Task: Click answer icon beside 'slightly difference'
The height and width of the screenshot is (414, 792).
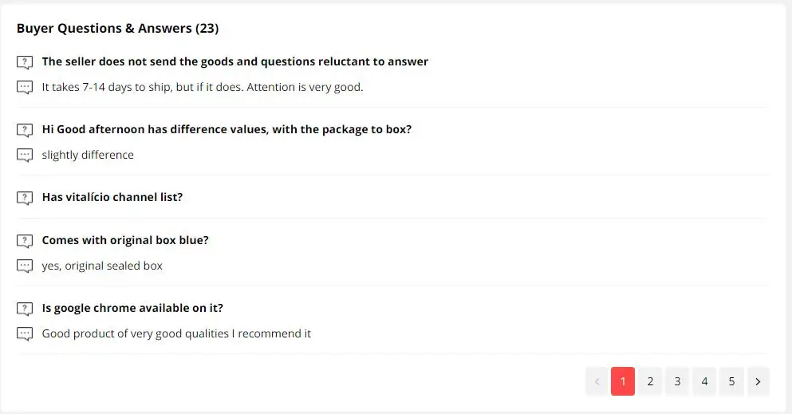Action: 25,156
